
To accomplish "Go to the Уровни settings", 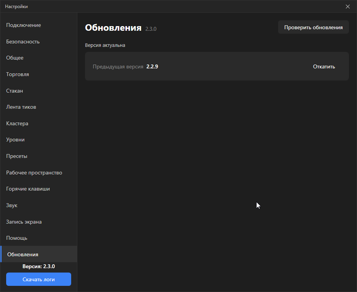I will pyautogui.click(x=39, y=139).
